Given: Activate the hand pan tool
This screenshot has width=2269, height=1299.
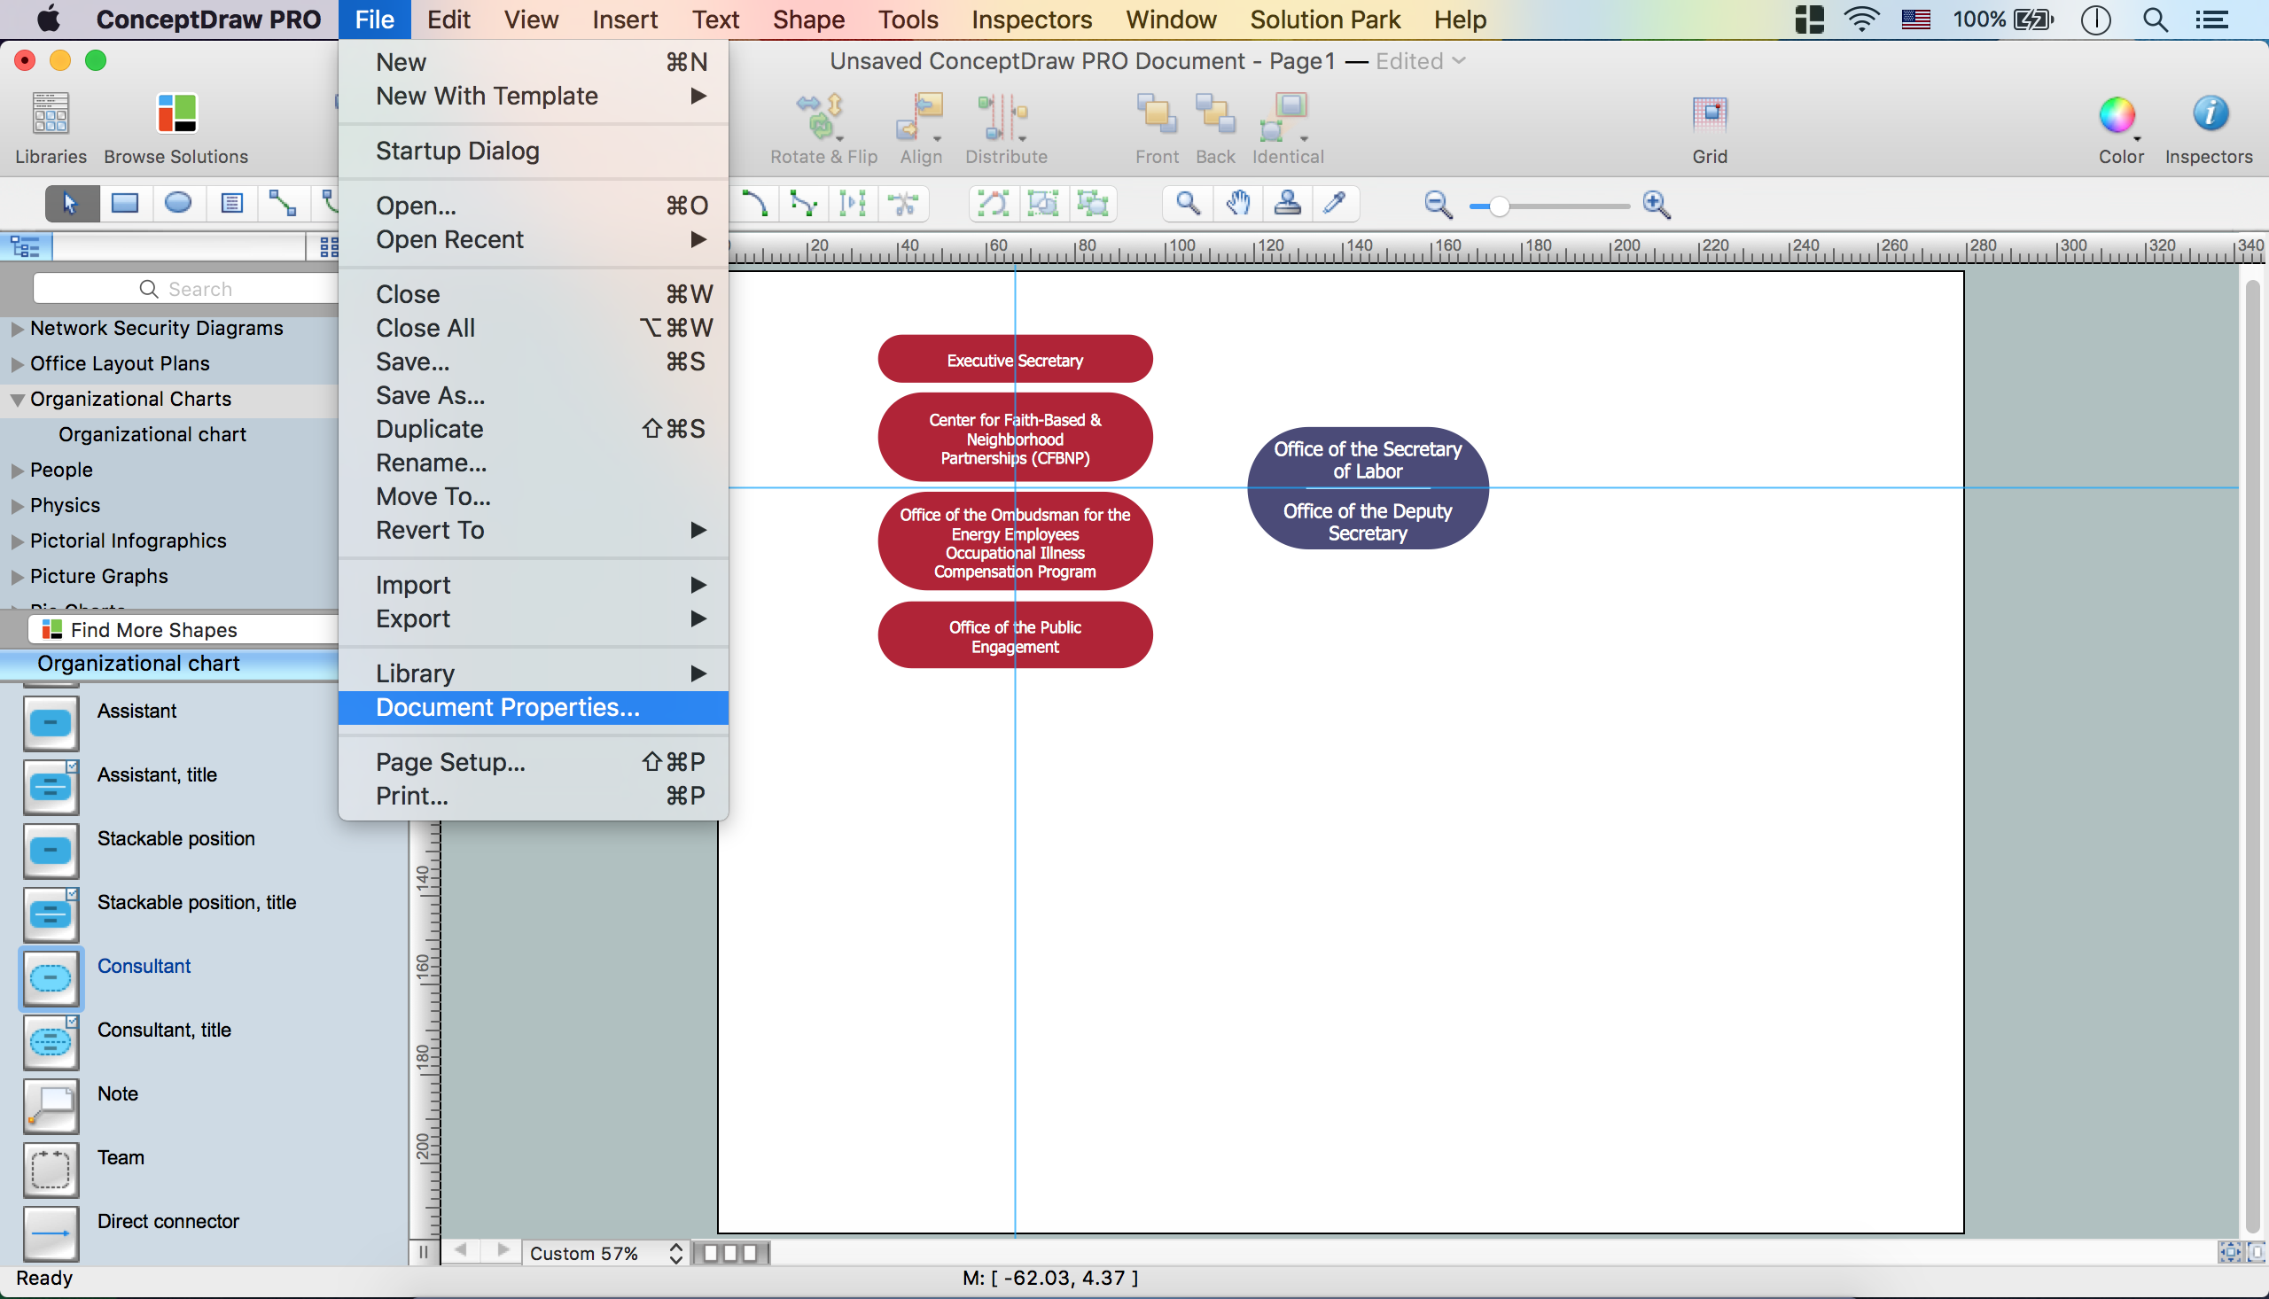Looking at the screenshot, I should (1236, 204).
